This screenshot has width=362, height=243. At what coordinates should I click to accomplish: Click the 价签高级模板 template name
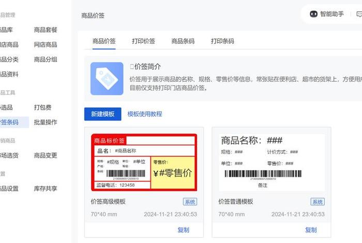108,202
